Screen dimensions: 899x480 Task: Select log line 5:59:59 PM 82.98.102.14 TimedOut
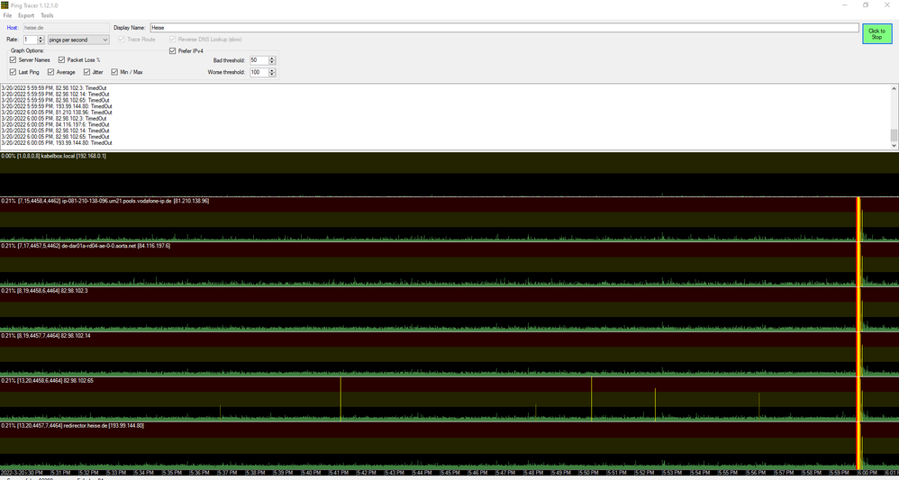pyautogui.click(x=55, y=94)
